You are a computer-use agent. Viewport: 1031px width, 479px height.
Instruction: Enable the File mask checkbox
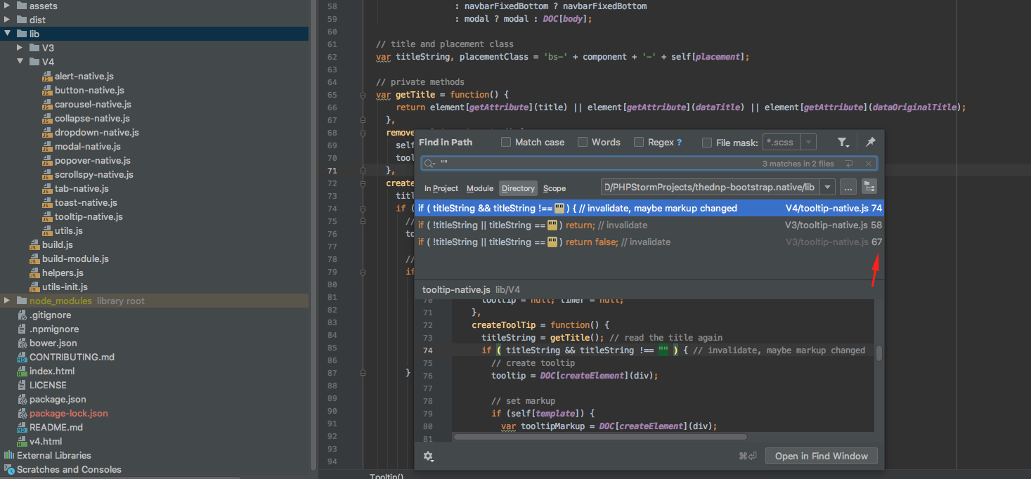click(x=707, y=143)
